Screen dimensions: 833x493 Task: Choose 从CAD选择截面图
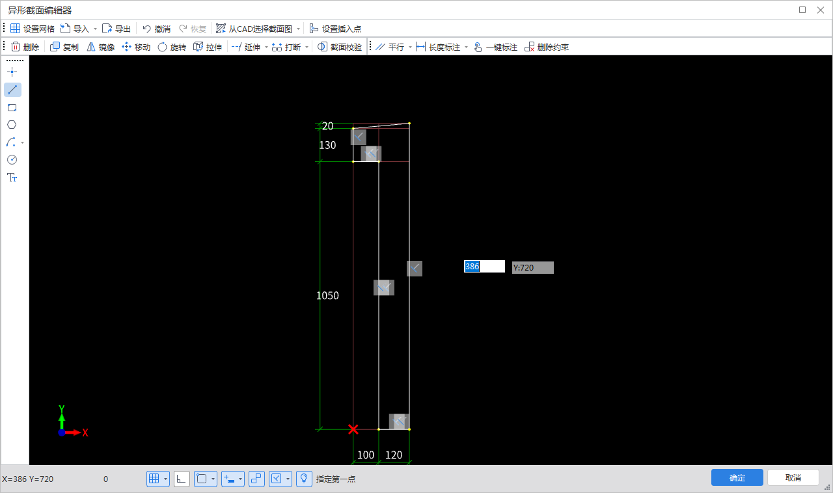(254, 29)
